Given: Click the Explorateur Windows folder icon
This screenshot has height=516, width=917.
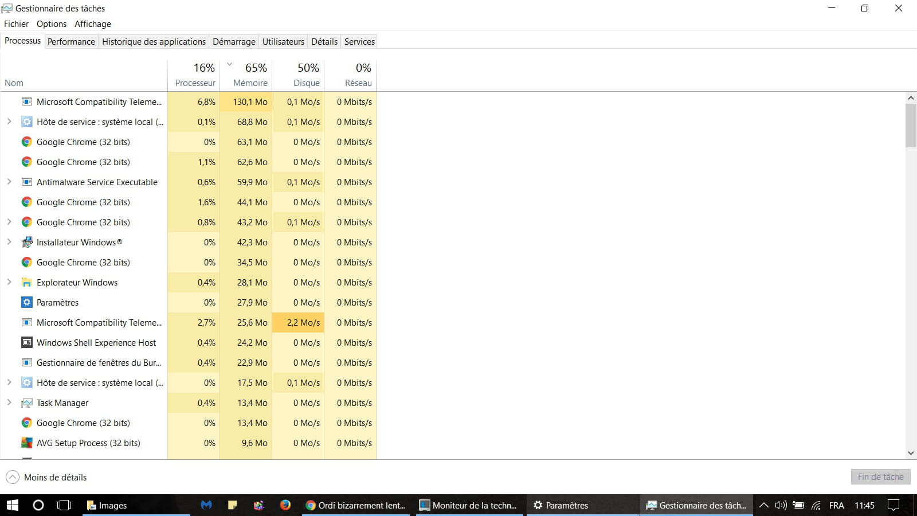Looking at the screenshot, I should 26,283.
